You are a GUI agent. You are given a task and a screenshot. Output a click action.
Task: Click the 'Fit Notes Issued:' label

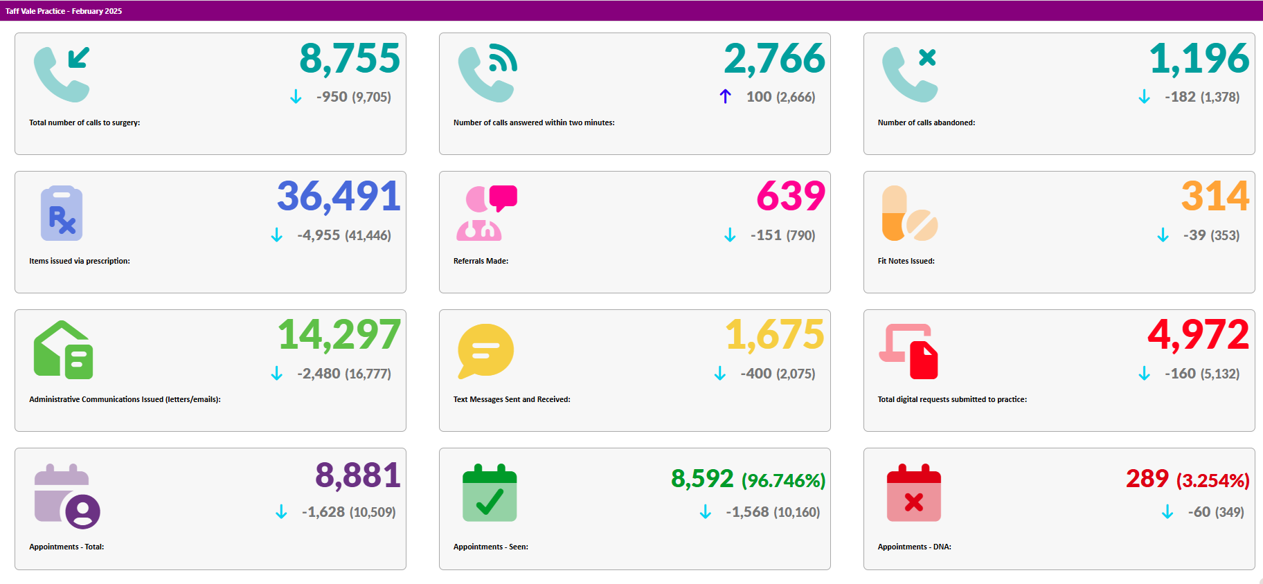(x=906, y=261)
